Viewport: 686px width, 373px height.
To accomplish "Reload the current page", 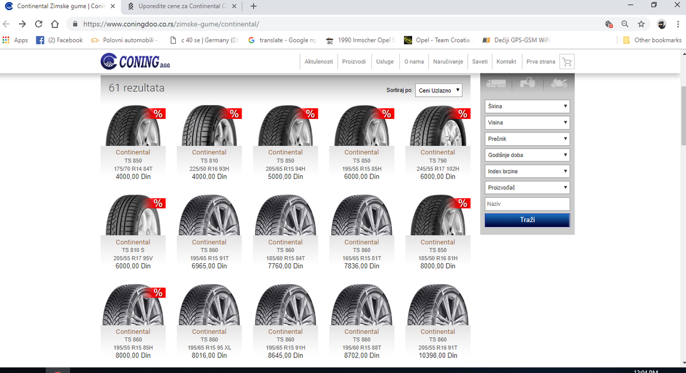I will pos(39,24).
